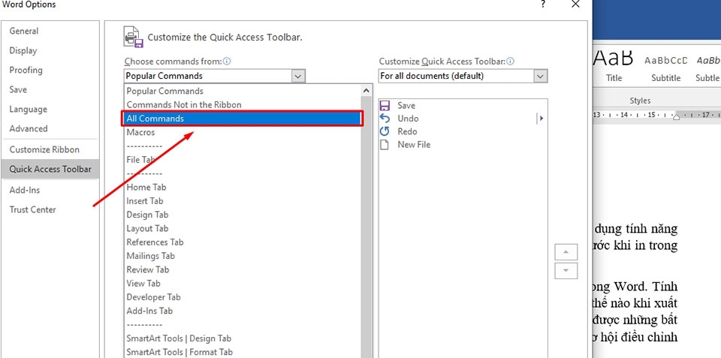The width and height of the screenshot is (721, 358).
Task: Click the Move Down arrow button
Action: 566,271
